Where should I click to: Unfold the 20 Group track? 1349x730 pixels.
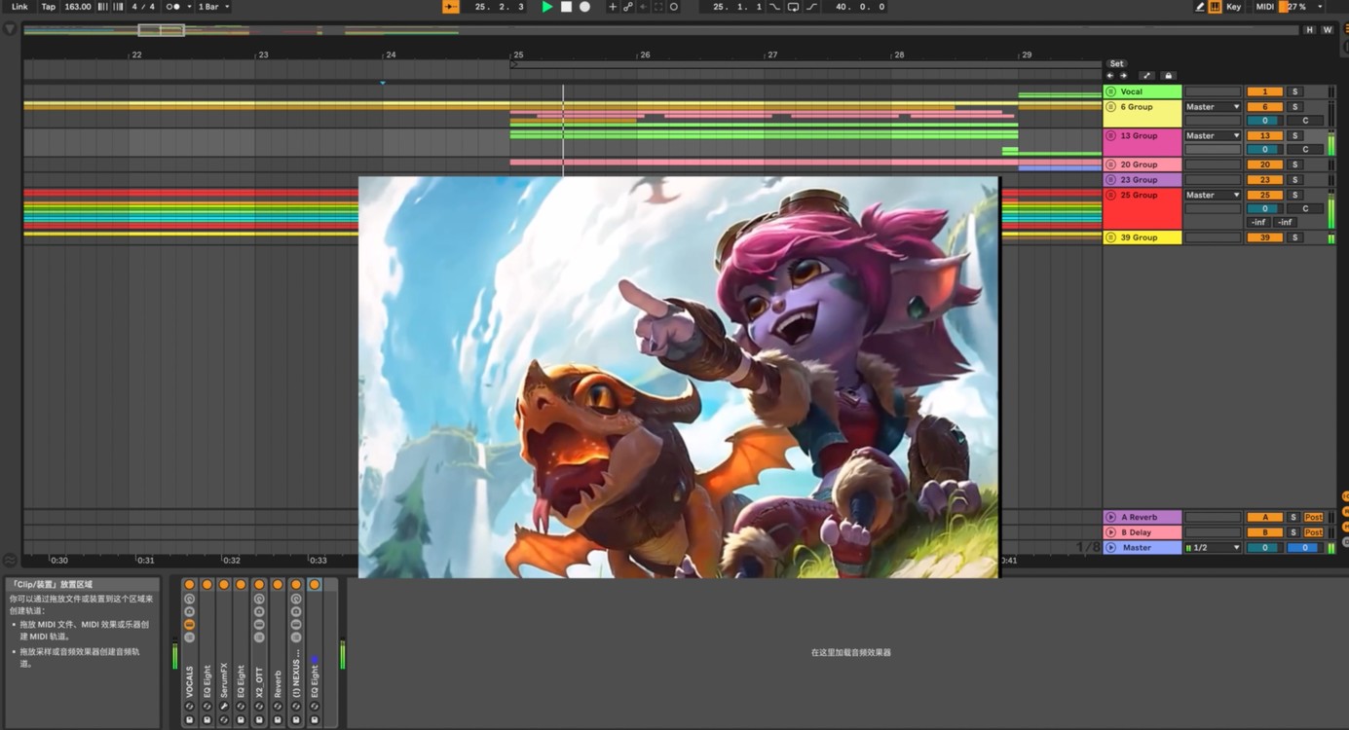coord(1111,164)
